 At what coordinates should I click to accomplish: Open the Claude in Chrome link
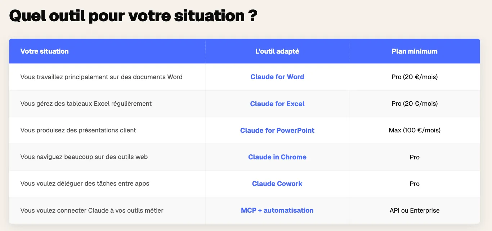(x=277, y=157)
